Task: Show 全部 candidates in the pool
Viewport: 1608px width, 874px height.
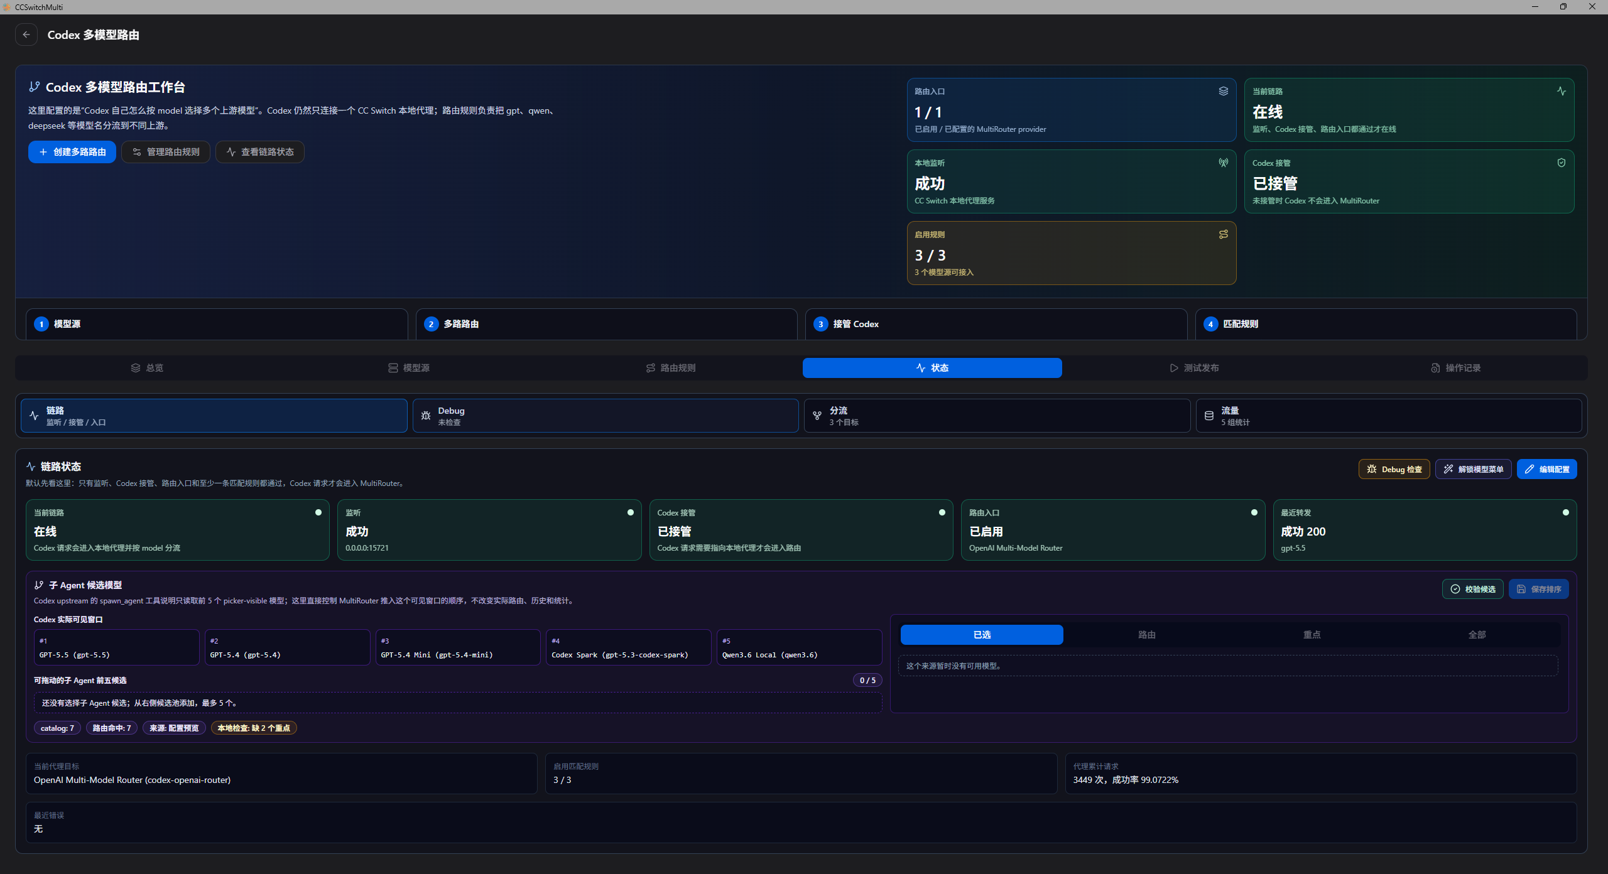Action: tap(1477, 635)
